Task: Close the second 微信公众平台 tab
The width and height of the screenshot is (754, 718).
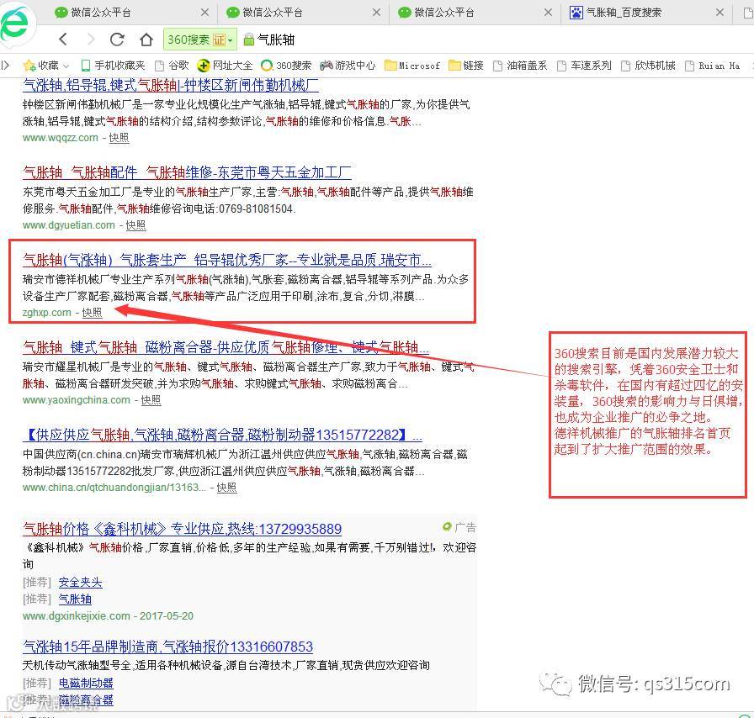Action: (376, 13)
